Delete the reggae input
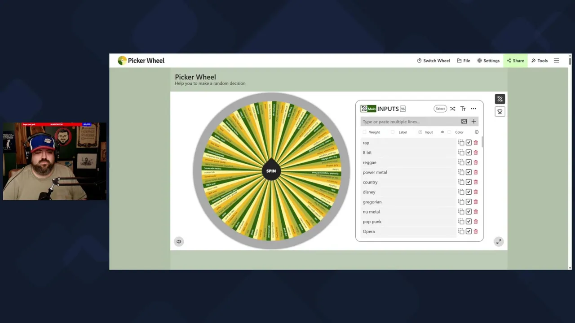 [476, 162]
